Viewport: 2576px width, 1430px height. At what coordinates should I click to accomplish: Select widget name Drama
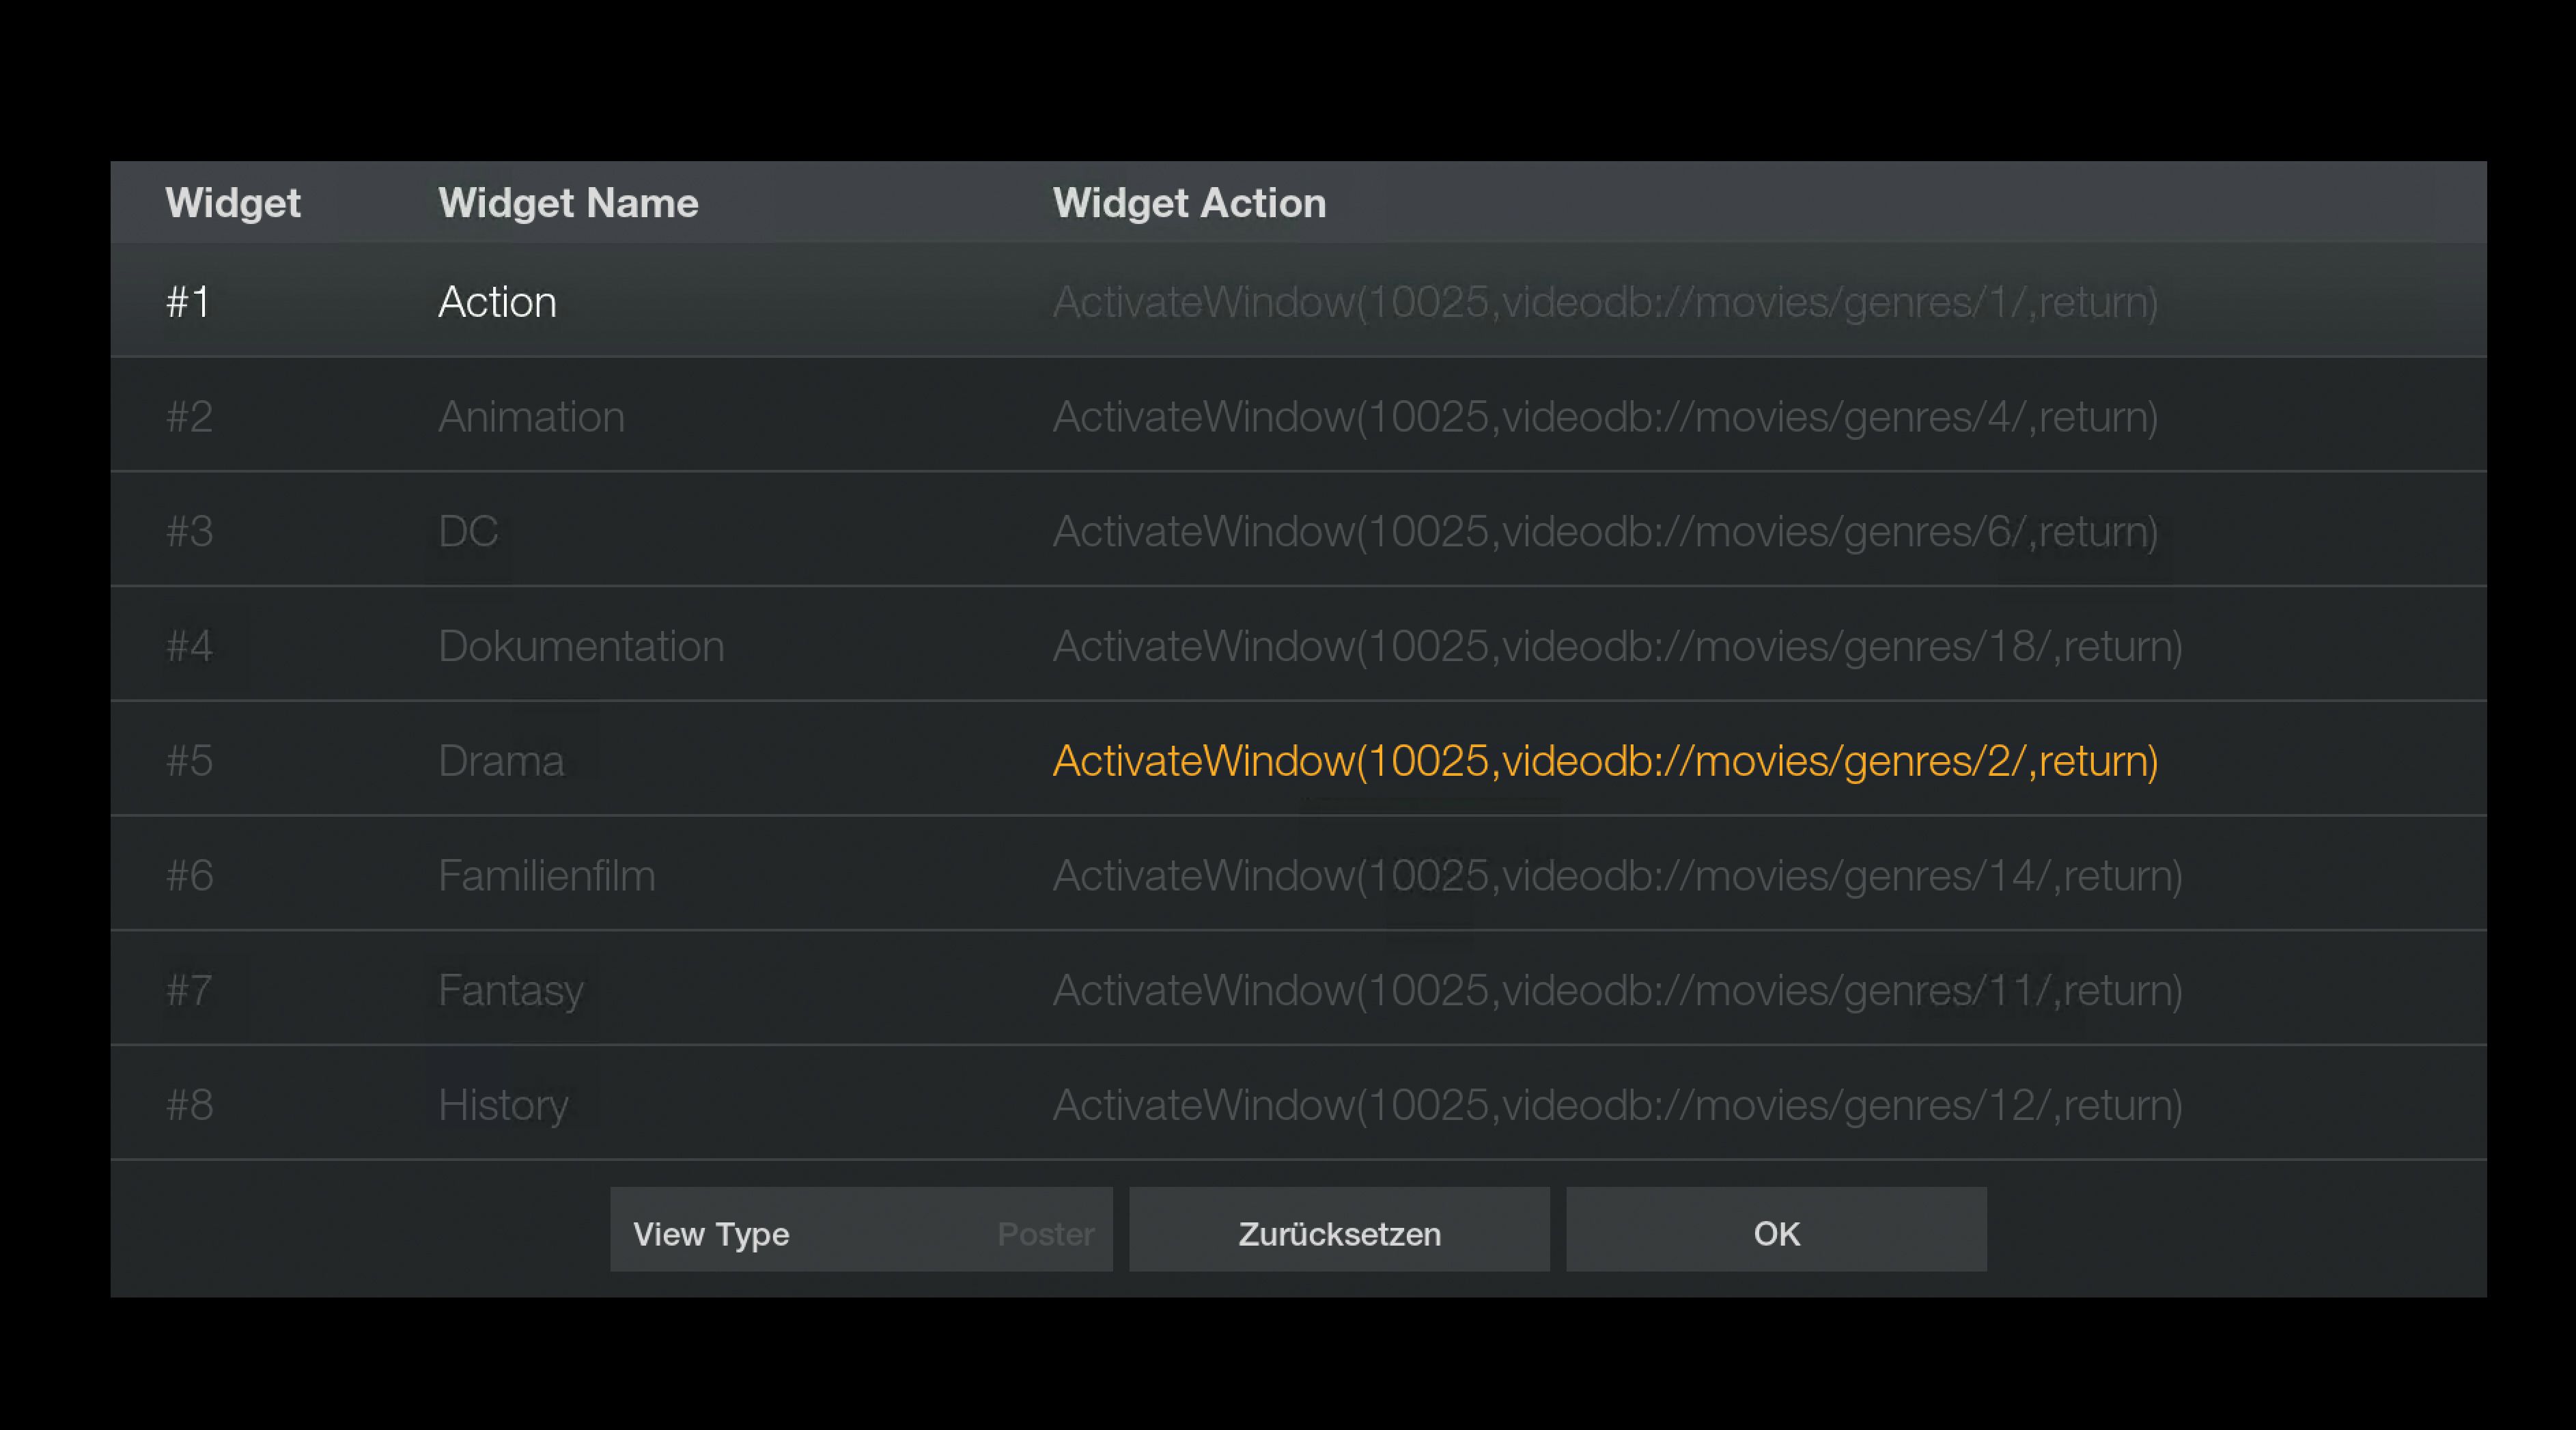click(501, 761)
